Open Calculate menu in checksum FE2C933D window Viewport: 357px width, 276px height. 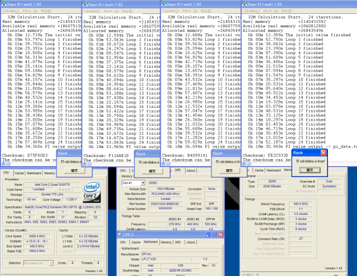(x=252, y=11)
